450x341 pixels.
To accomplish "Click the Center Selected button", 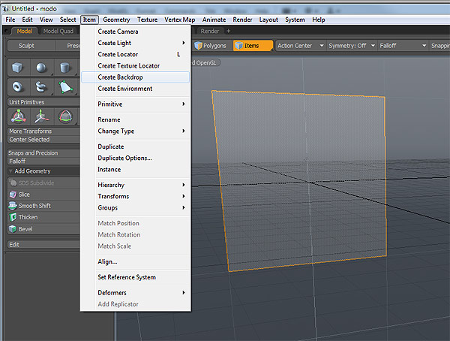I will pyautogui.click(x=29, y=140).
